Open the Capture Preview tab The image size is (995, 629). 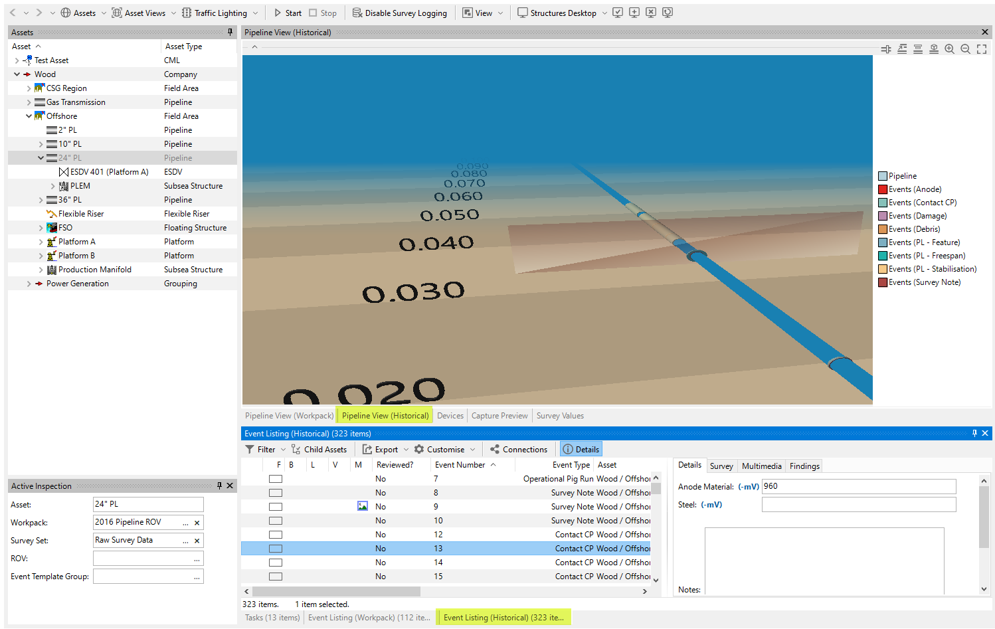pos(499,416)
